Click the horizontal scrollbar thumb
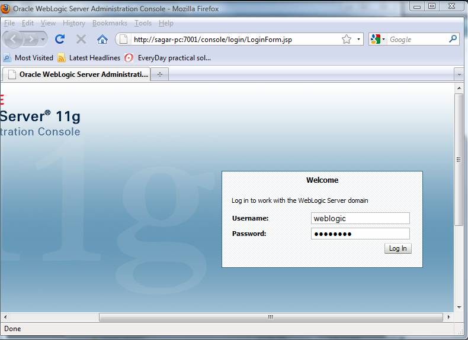Screen dimensions: 468x340 coord(271,317)
